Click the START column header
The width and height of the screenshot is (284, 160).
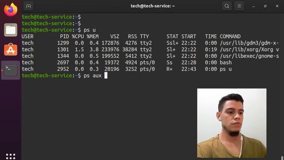[x=189, y=36]
